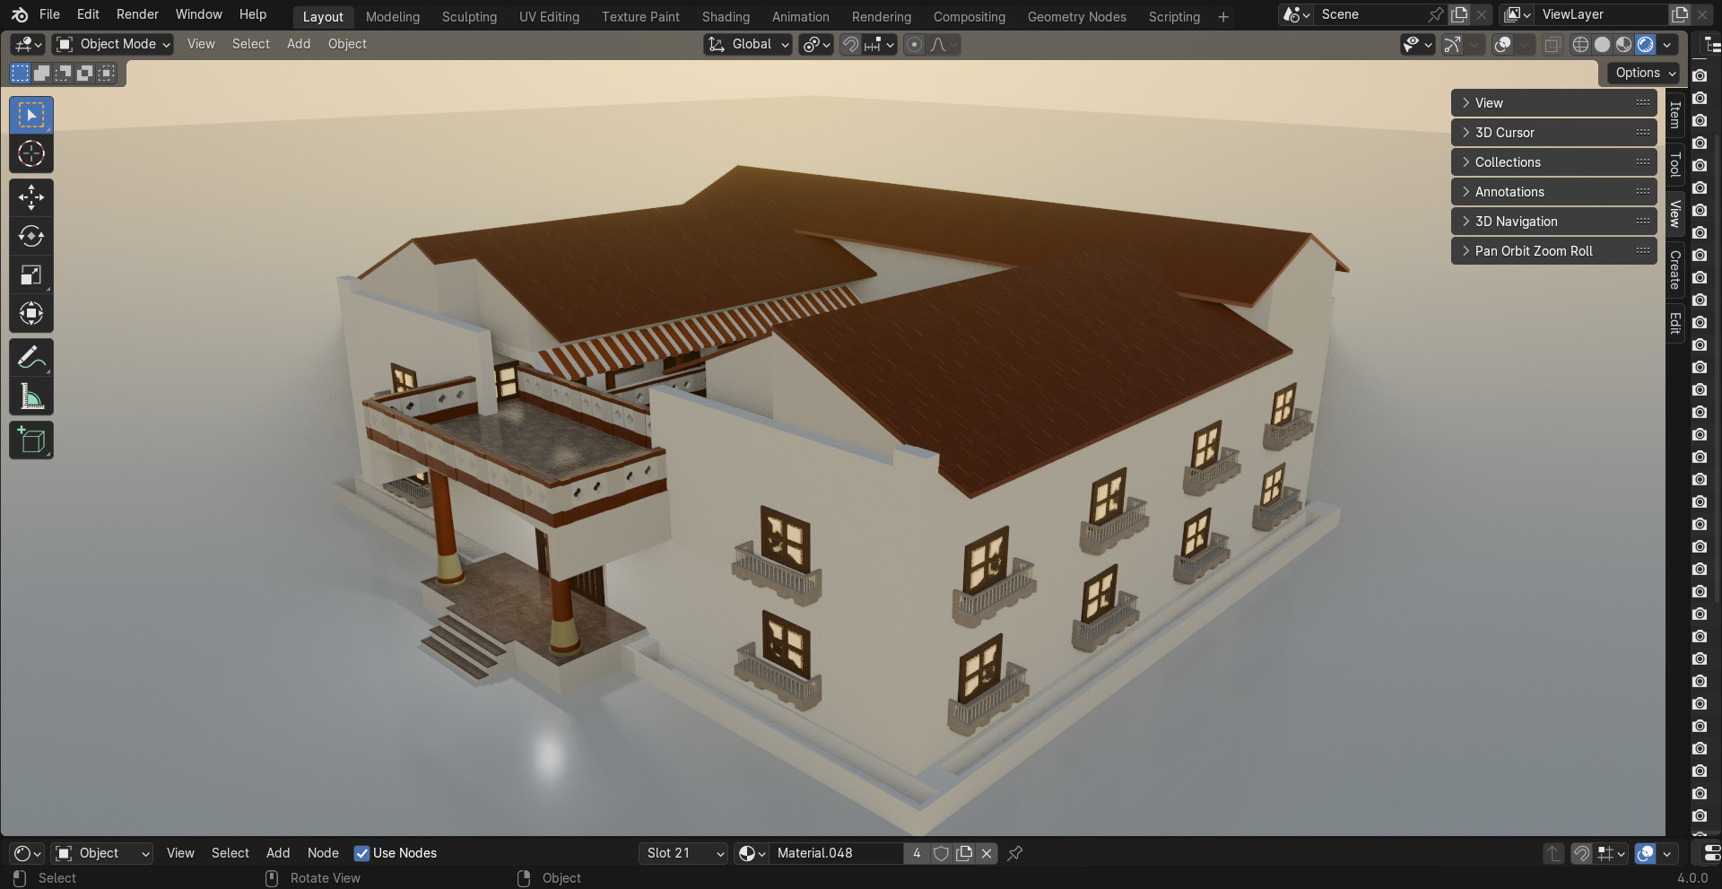Select the 3D Cursor tool
The height and width of the screenshot is (889, 1722).
(x=31, y=154)
